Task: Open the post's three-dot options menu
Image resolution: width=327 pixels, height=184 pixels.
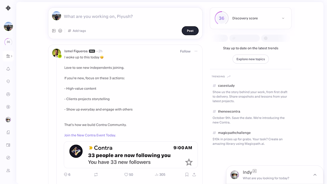Action: (196, 51)
